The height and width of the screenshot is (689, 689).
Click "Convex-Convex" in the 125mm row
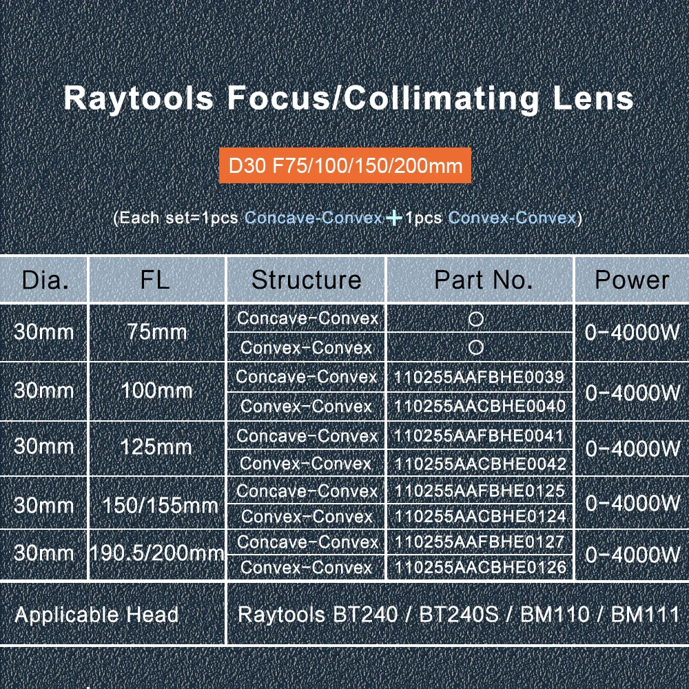coord(306,464)
